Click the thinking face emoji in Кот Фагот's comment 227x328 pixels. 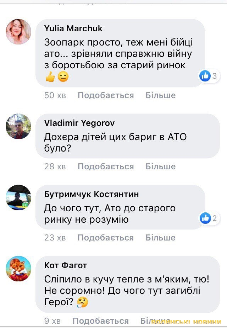coord(83,302)
